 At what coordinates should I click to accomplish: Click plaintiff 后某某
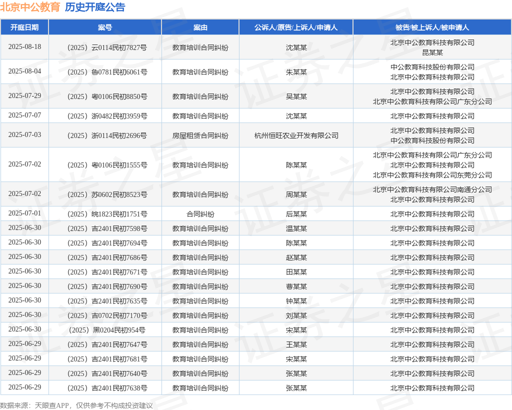click(x=296, y=214)
